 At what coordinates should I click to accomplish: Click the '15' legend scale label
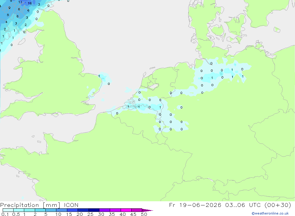pyautogui.click(x=69, y=214)
